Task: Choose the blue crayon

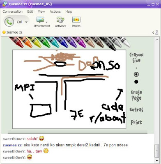Action: coord(61,42)
